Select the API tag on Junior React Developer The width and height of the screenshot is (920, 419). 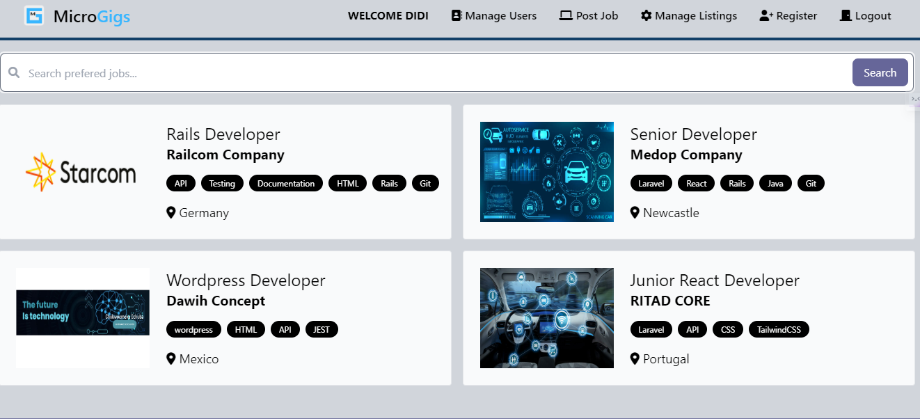(x=692, y=330)
